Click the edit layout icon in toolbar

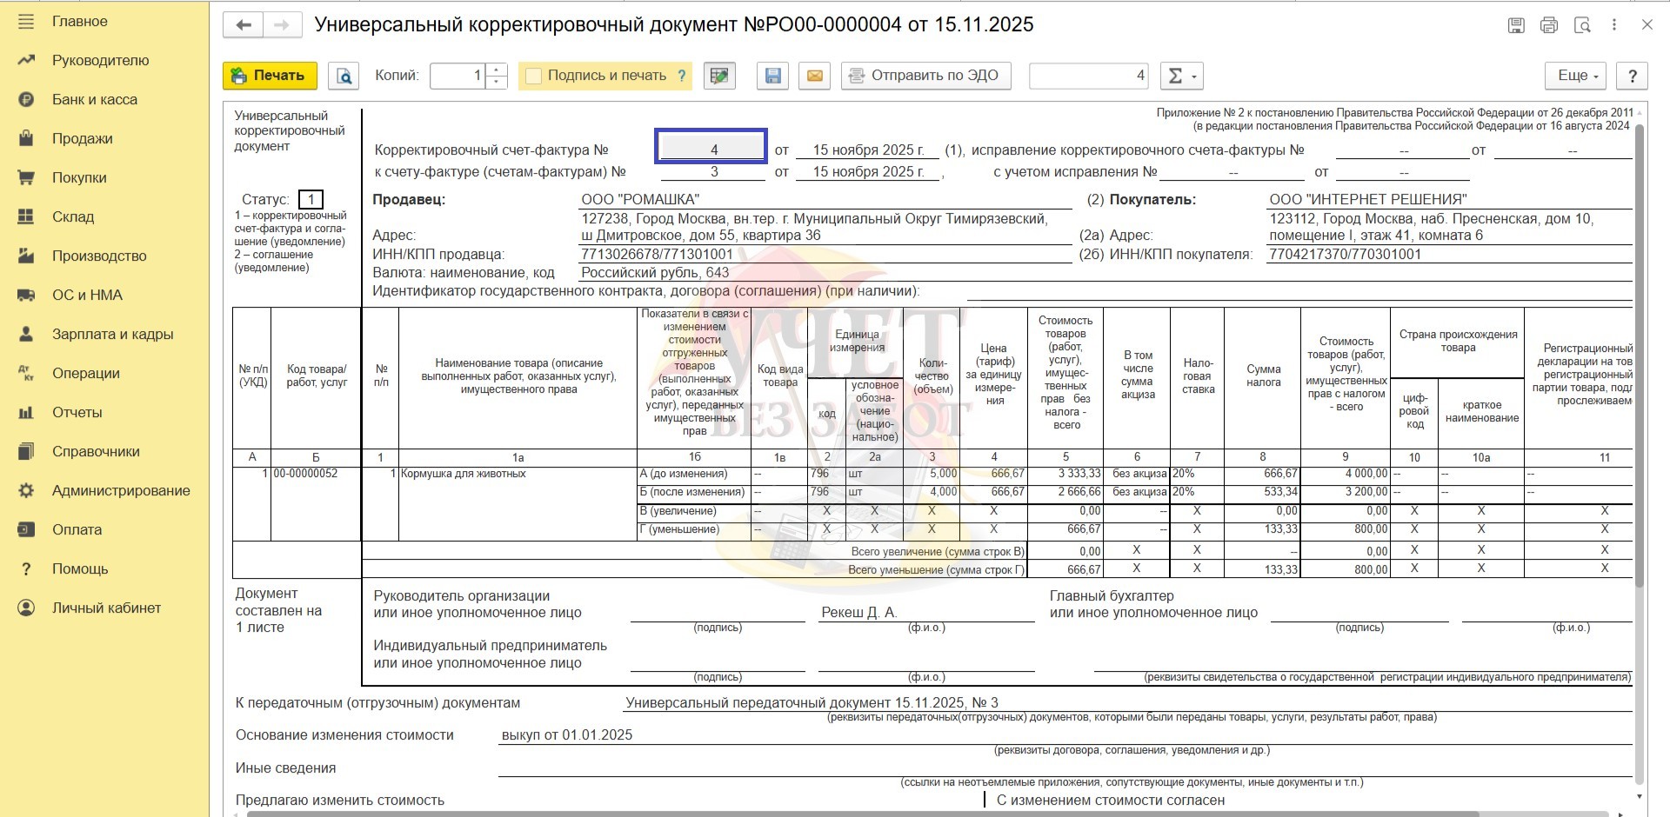(719, 76)
